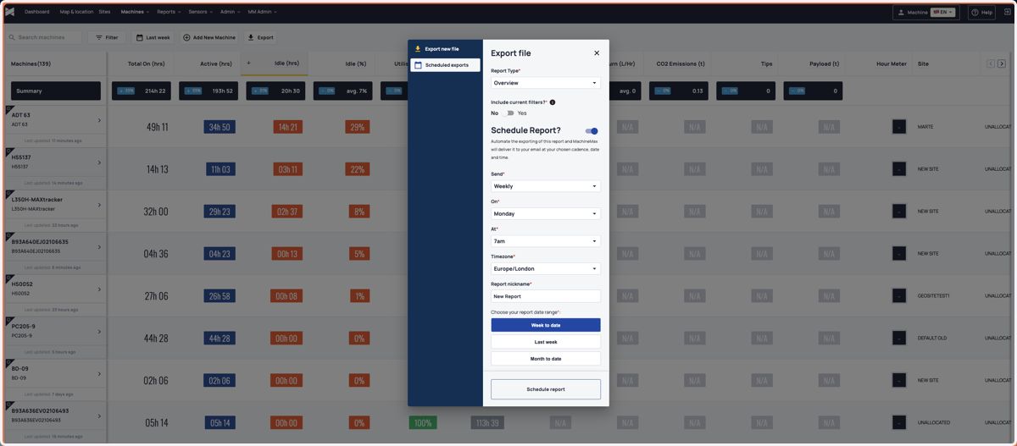
Task: Open the Sites nav item
Action: [x=104, y=12]
